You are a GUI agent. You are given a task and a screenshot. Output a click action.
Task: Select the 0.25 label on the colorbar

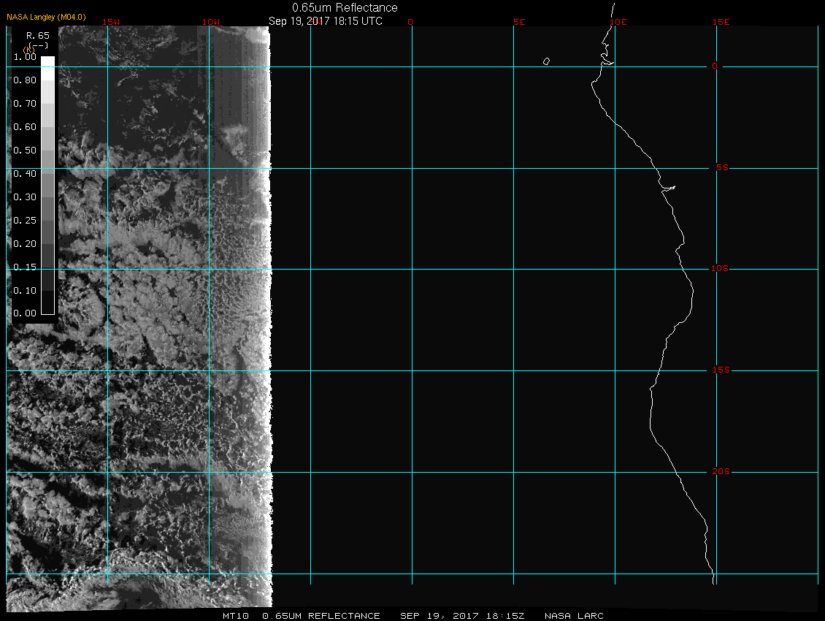click(x=25, y=220)
